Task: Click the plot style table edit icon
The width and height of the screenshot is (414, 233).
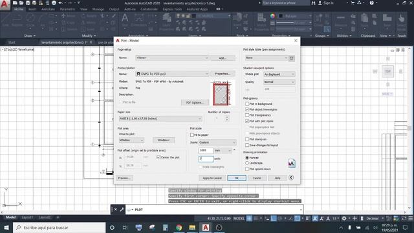Action: click(x=292, y=58)
